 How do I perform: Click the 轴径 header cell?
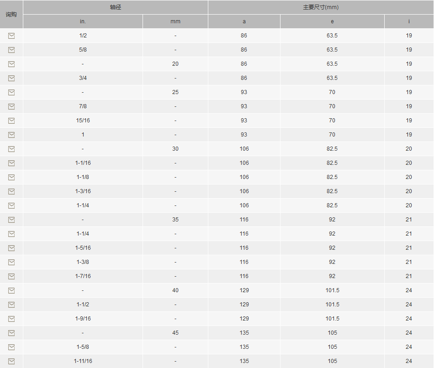tap(116, 7)
